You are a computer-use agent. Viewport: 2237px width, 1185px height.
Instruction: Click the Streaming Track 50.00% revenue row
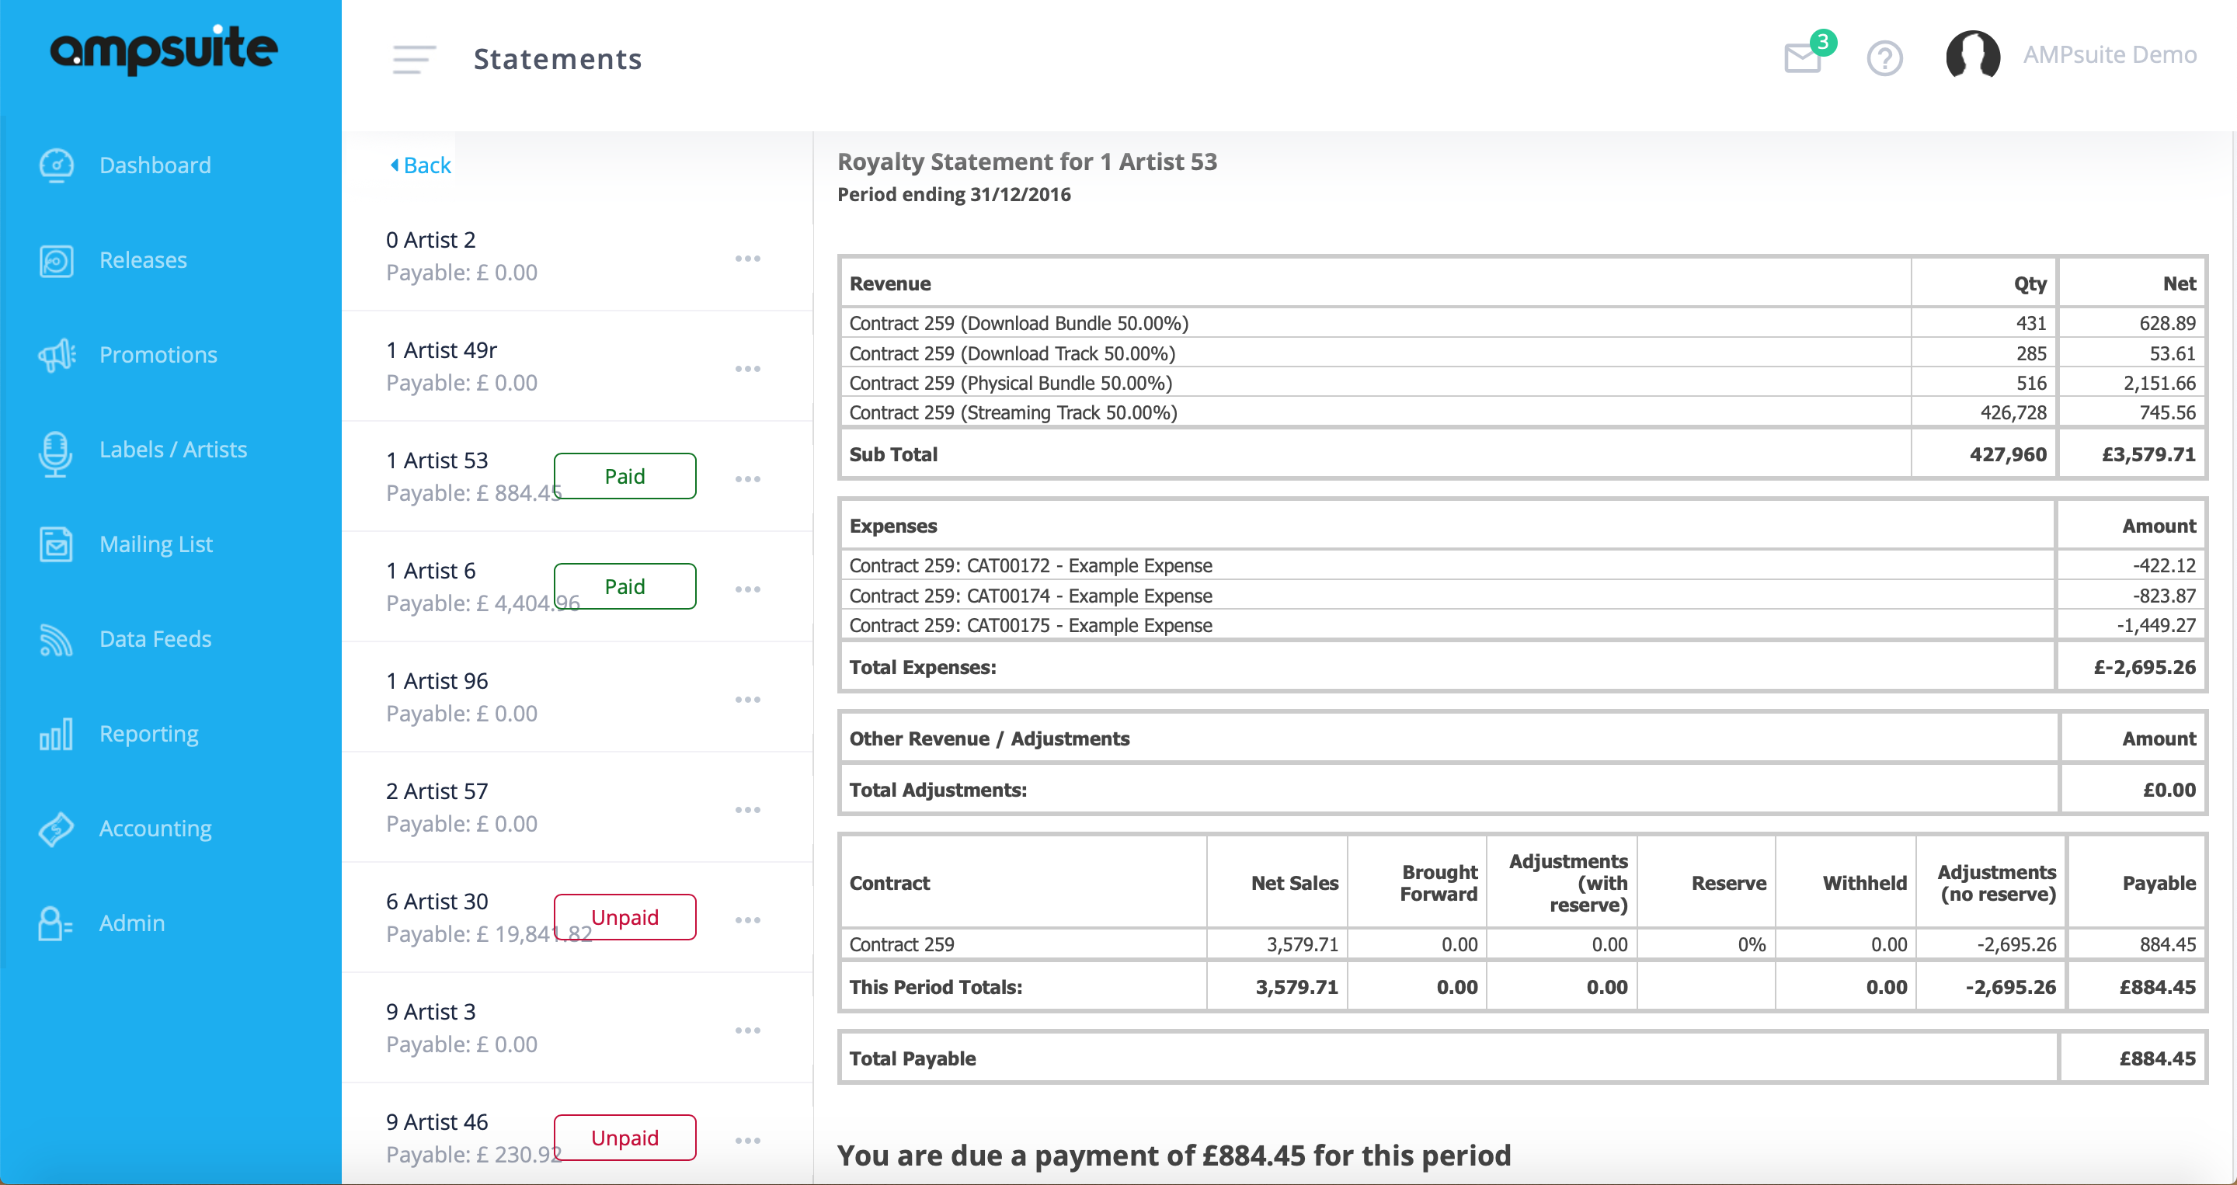[x=1522, y=412]
